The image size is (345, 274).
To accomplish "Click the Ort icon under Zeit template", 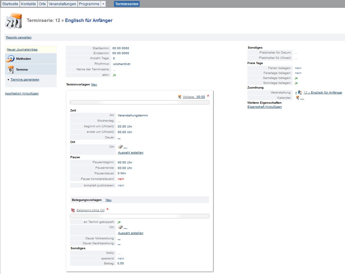I will tap(120, 147).
